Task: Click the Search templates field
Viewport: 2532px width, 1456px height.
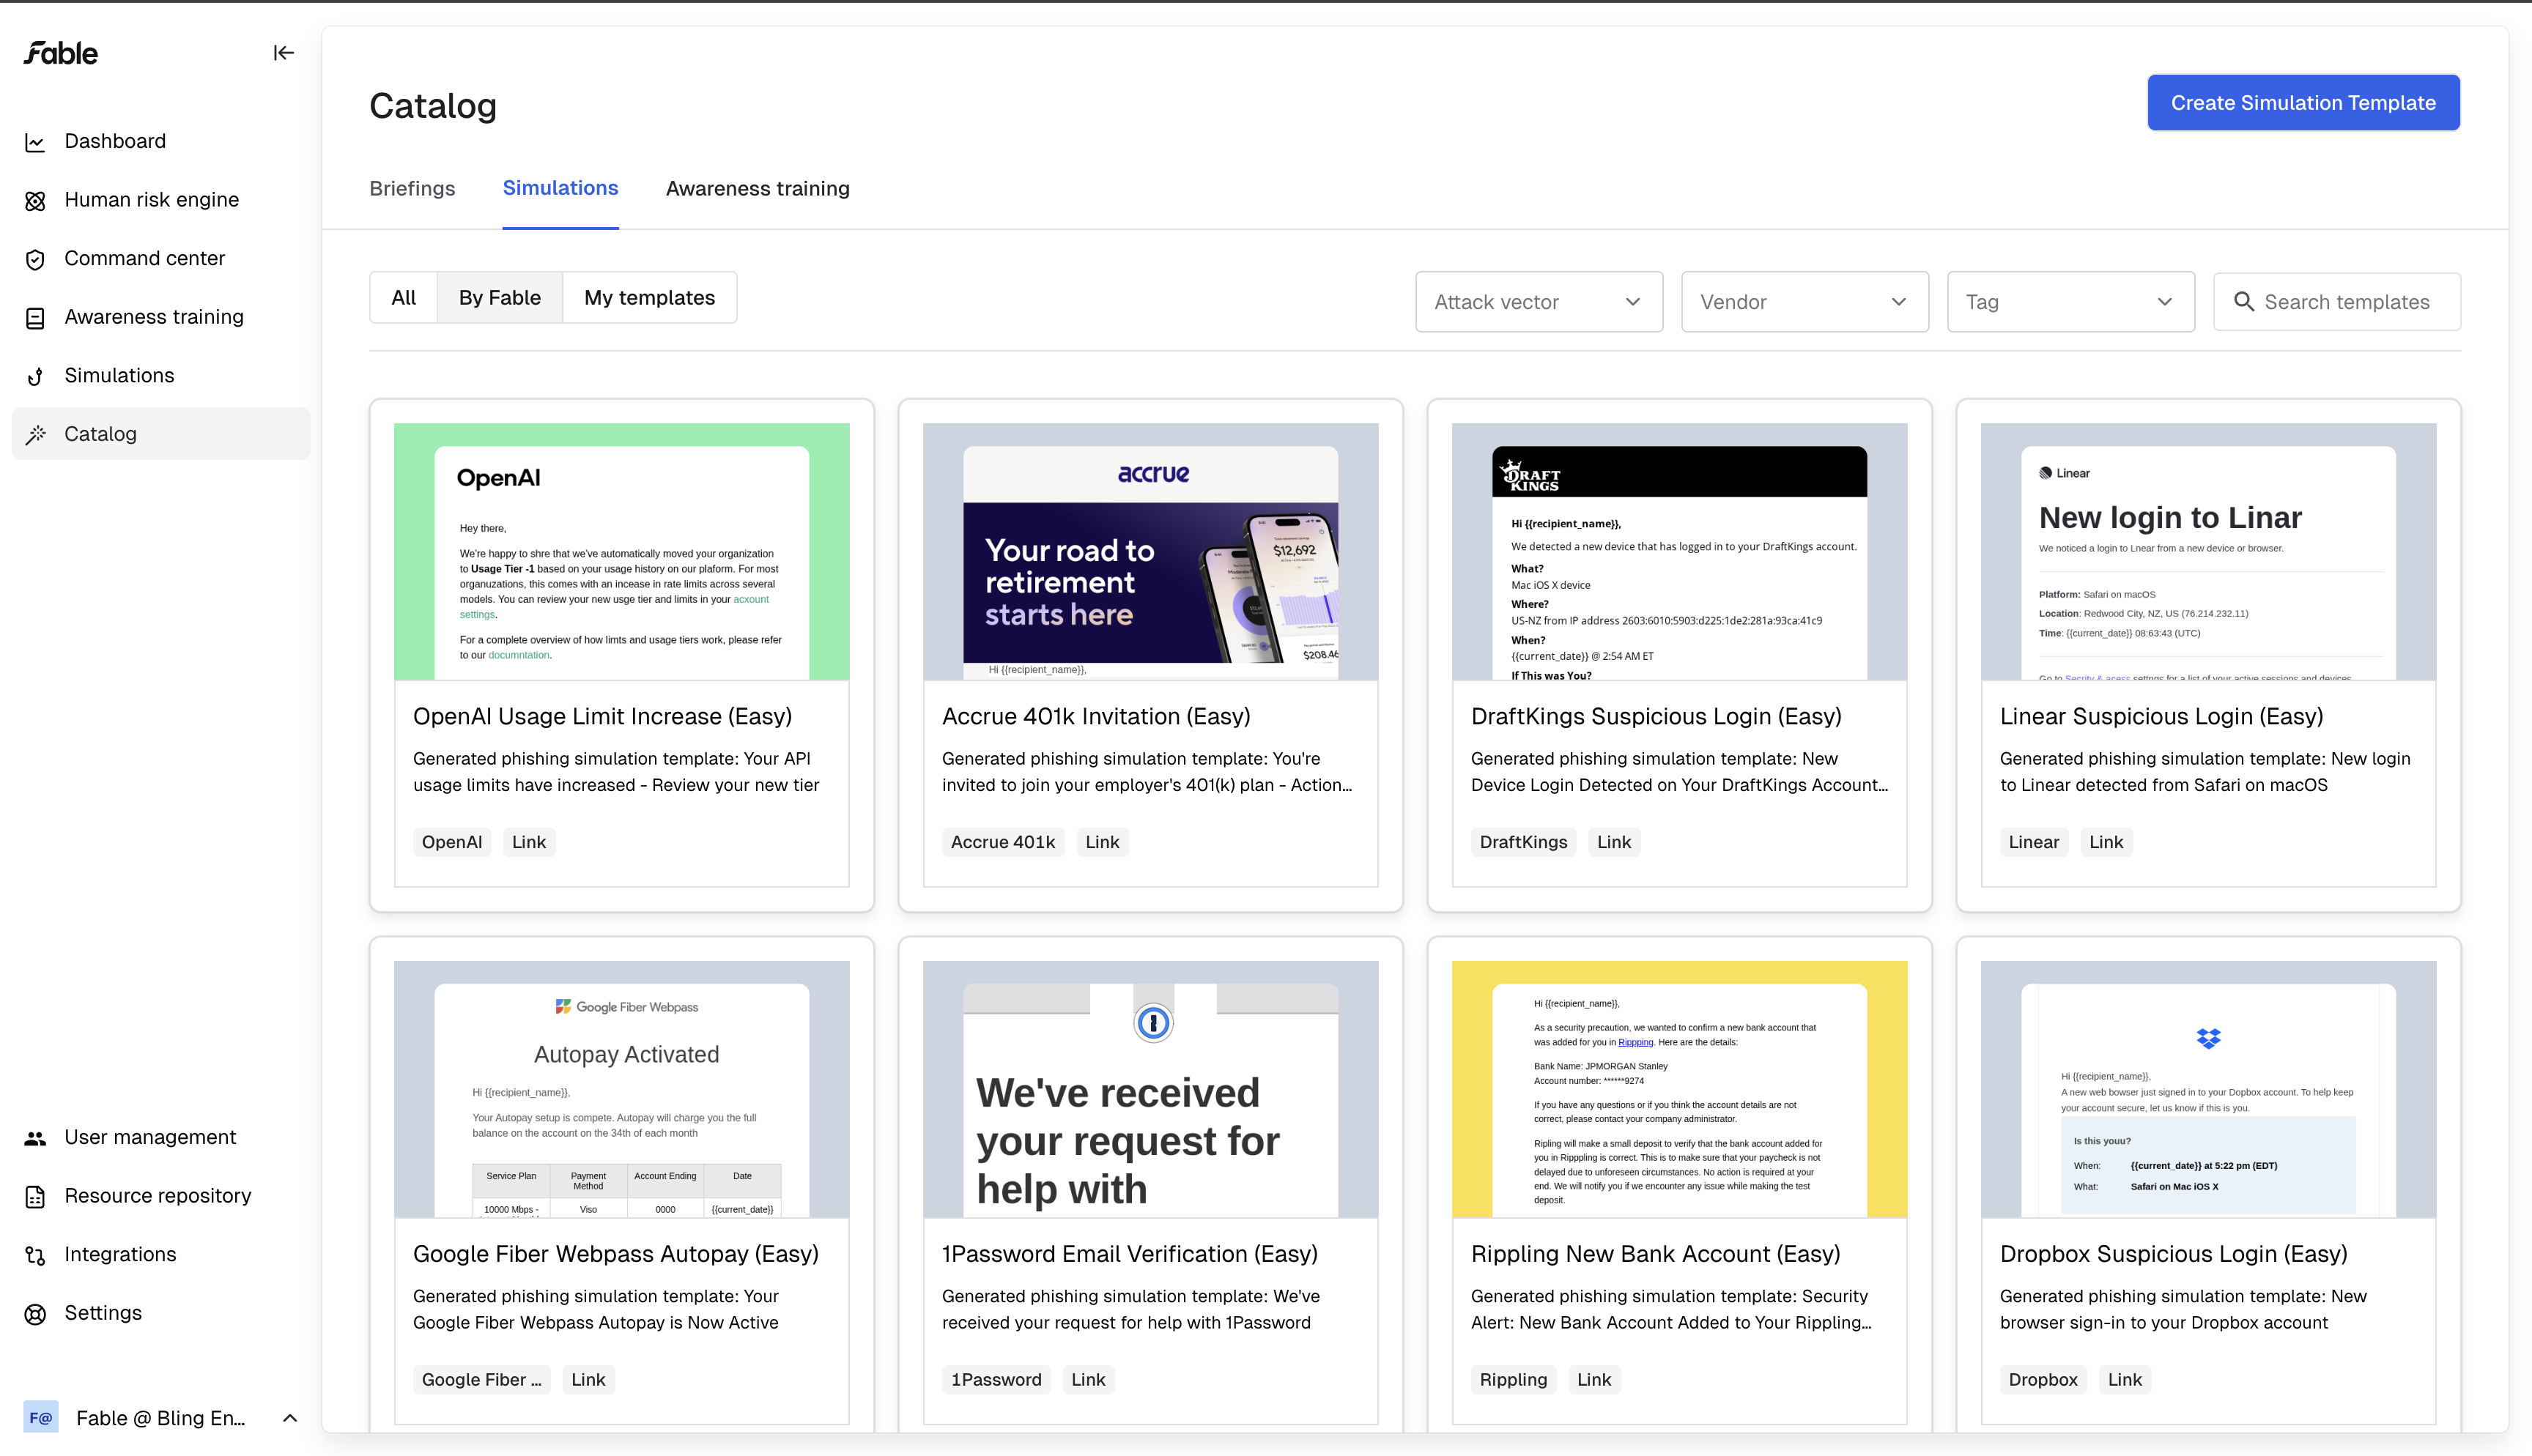Action: point(2337,302)
